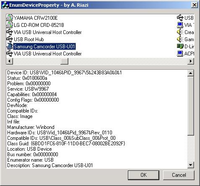This screenshot has height=186, width=200.
Task: Click the USB icon in the right column
Action: click(180, 18)
